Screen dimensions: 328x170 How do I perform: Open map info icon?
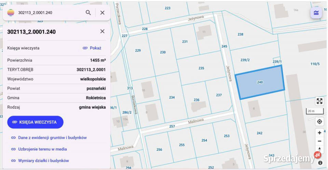point(320,163)
